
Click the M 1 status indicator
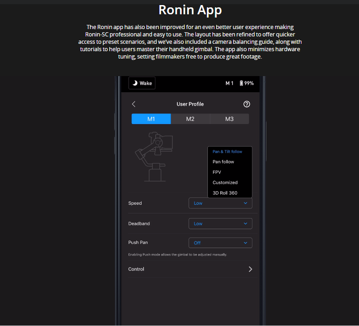pos(229,83)
